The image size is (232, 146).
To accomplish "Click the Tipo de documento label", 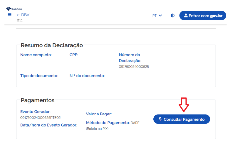I will 39,76.
